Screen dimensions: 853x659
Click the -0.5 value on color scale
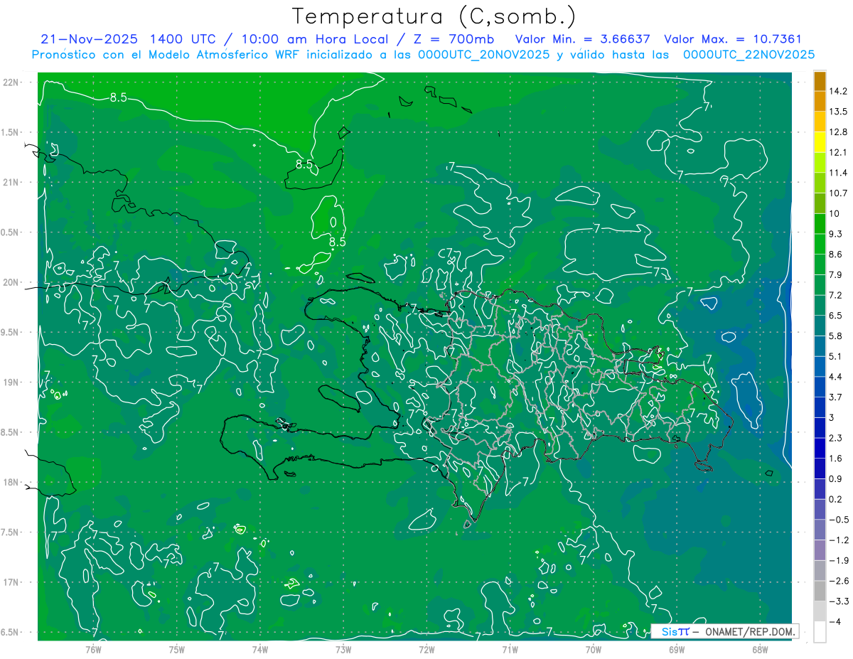coord(839,520)
